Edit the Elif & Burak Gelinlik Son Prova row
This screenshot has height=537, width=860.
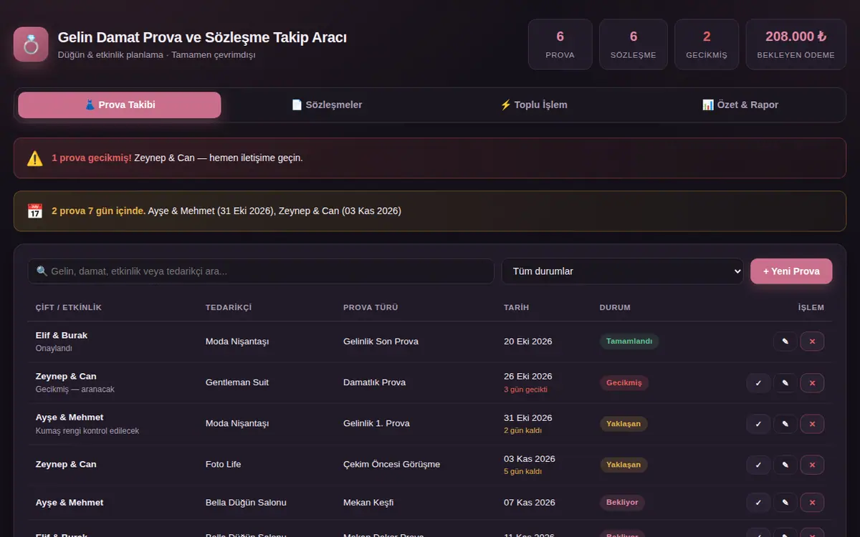coord(785,342)
